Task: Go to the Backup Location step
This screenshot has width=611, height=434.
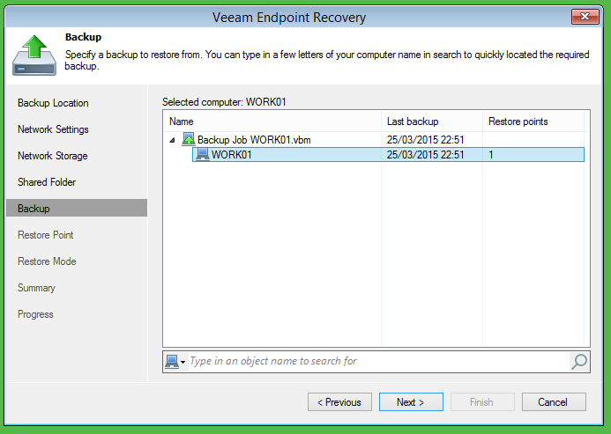Action: point(53,103)
